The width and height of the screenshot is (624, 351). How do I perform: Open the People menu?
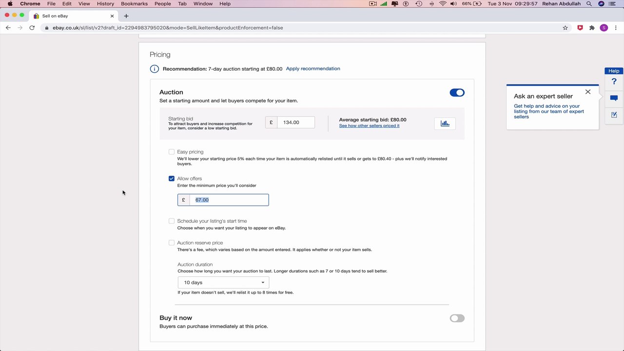coord(163,3)
